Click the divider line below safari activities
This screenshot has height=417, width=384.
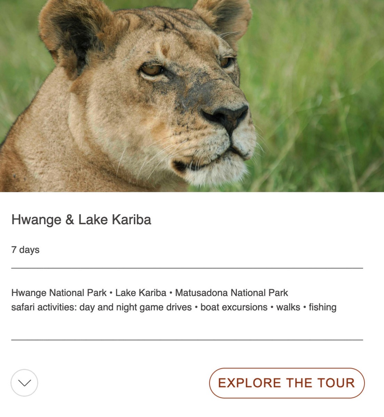pos(187,340)
